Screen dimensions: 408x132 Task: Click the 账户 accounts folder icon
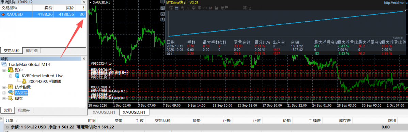(x=11, y=70)
